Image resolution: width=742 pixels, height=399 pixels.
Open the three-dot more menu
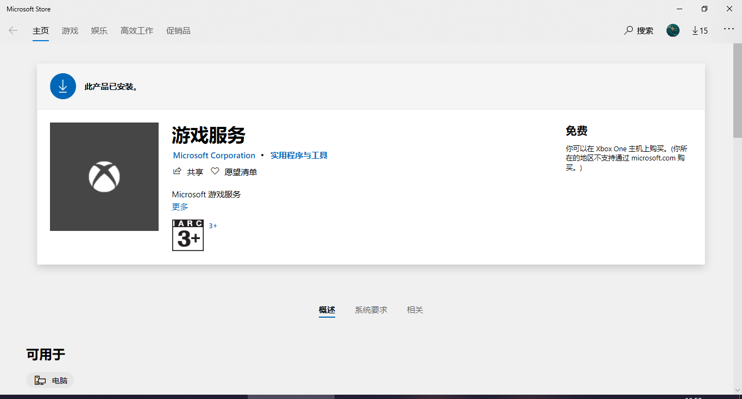tap(729, 29)
